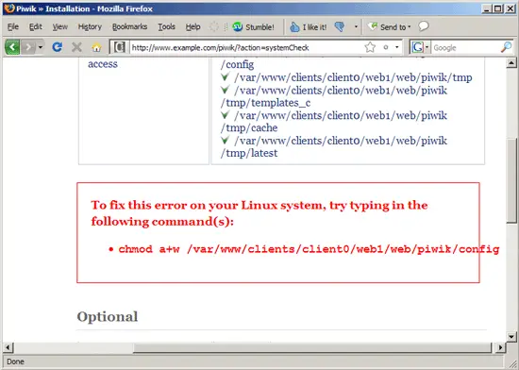The height and width of the screenshot is (370, 519).
Task: Bookmark this page with the star icon
Action: [370, 47]
